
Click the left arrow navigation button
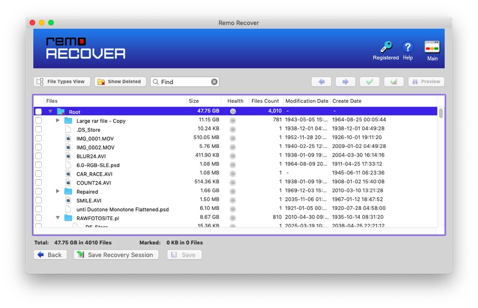[x=322, y=82]
